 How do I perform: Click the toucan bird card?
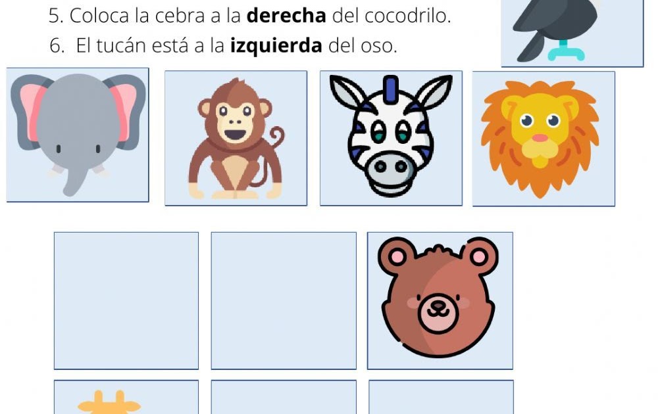click(x=572, y=33)
